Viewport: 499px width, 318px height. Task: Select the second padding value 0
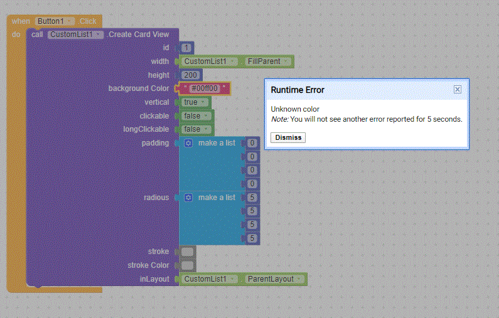click(252, 157)
